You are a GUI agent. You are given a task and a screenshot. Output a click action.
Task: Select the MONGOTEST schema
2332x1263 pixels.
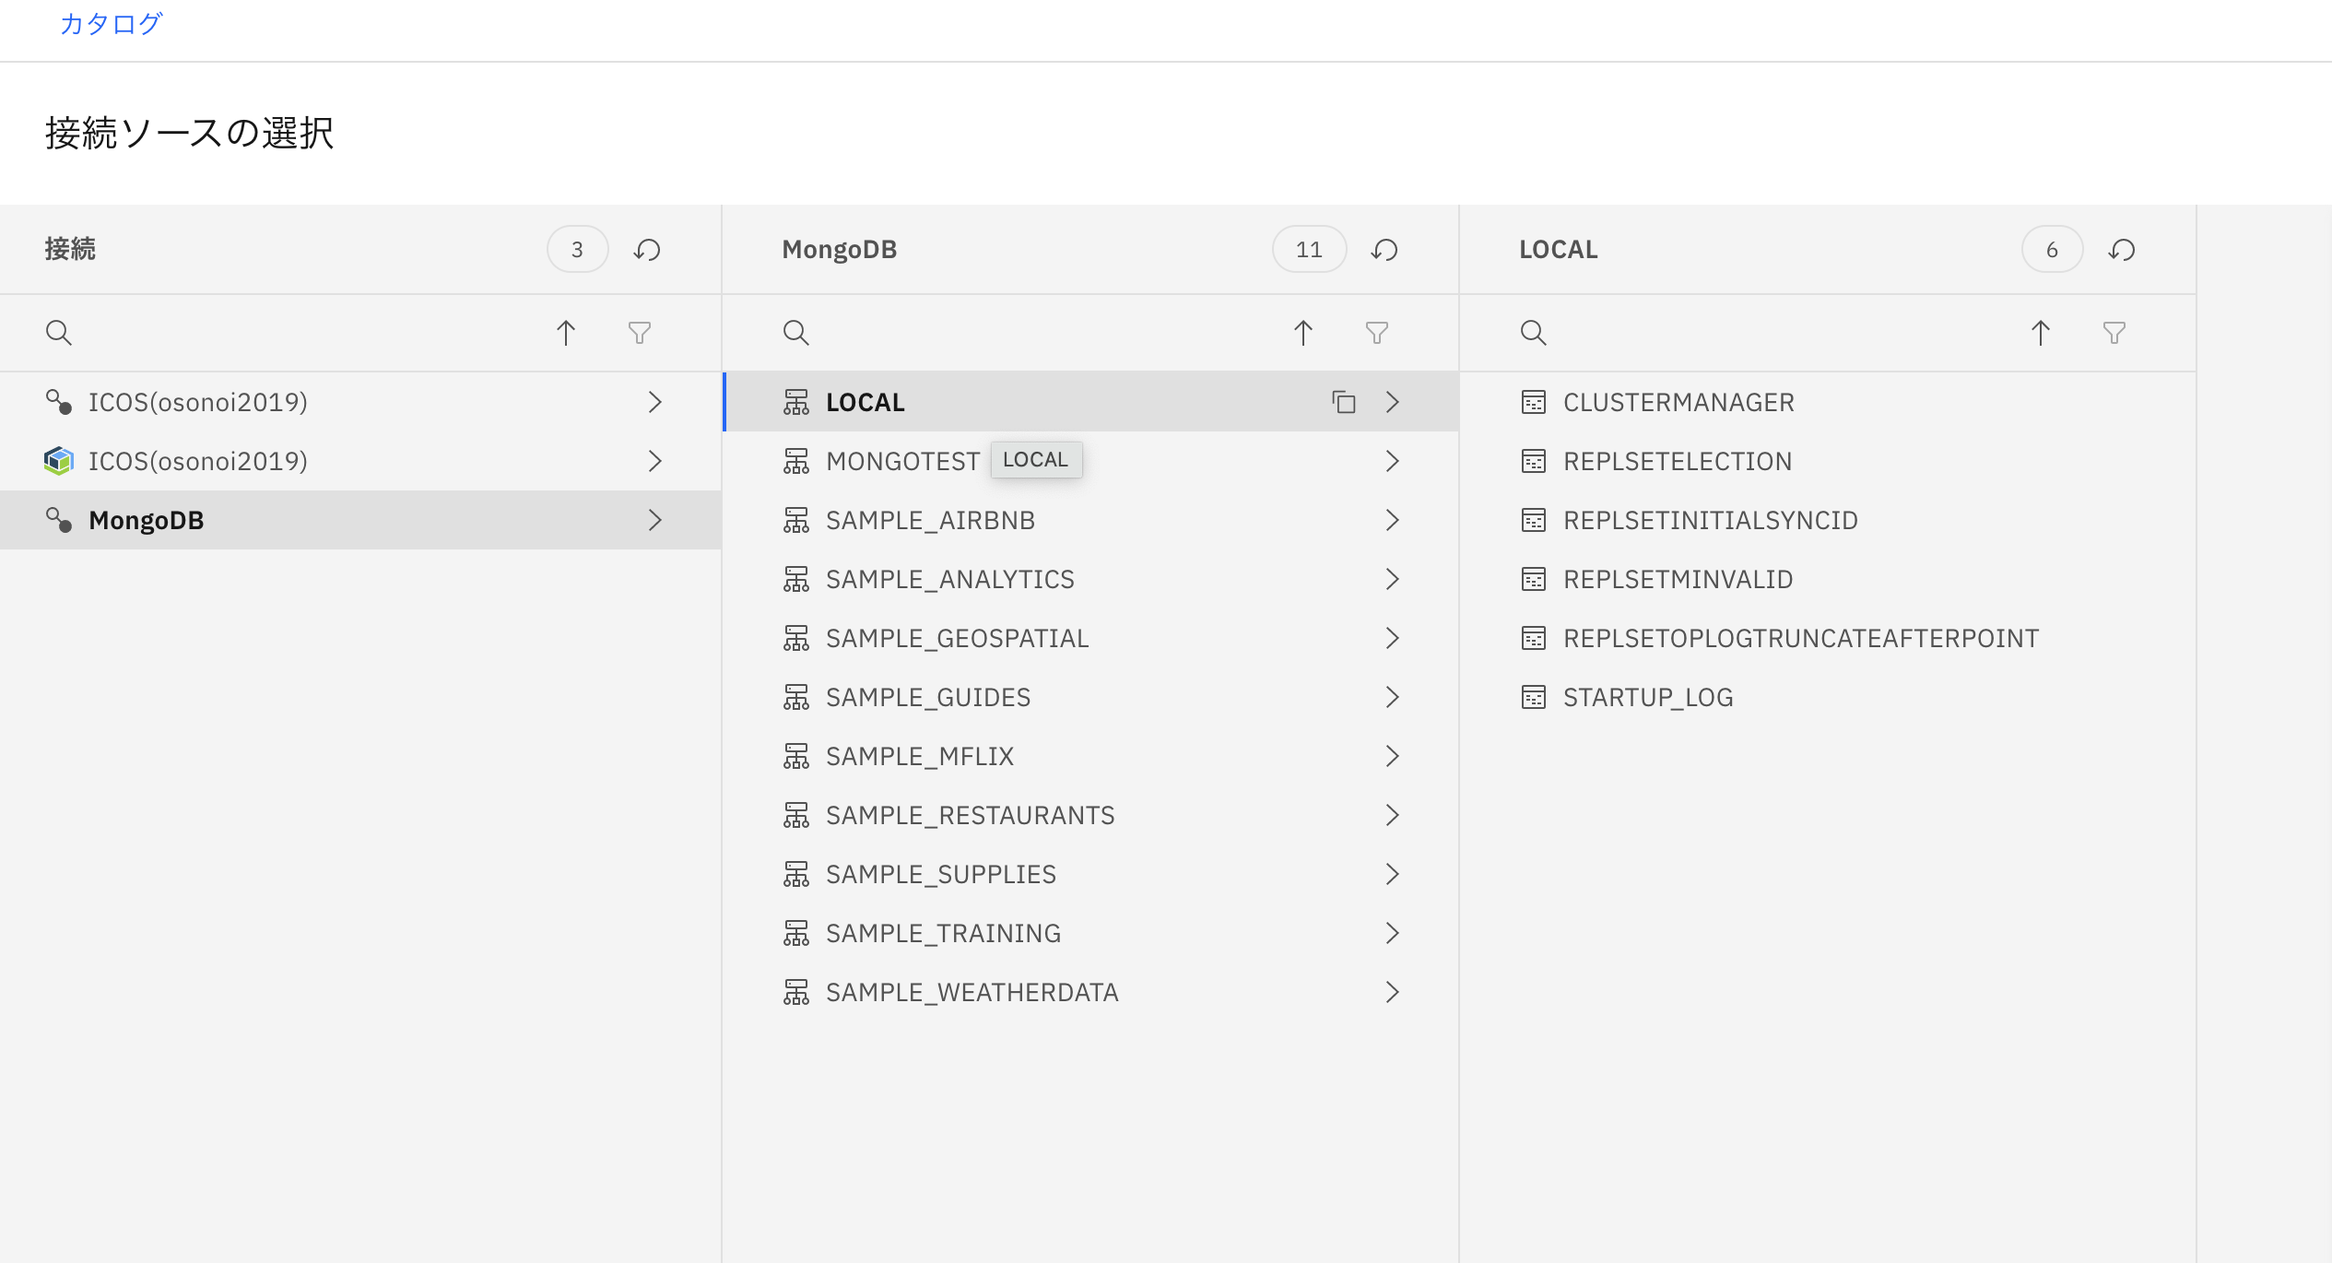(x=901, y=461)
